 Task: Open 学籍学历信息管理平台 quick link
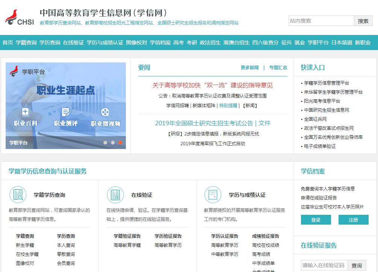pos(327,83)
